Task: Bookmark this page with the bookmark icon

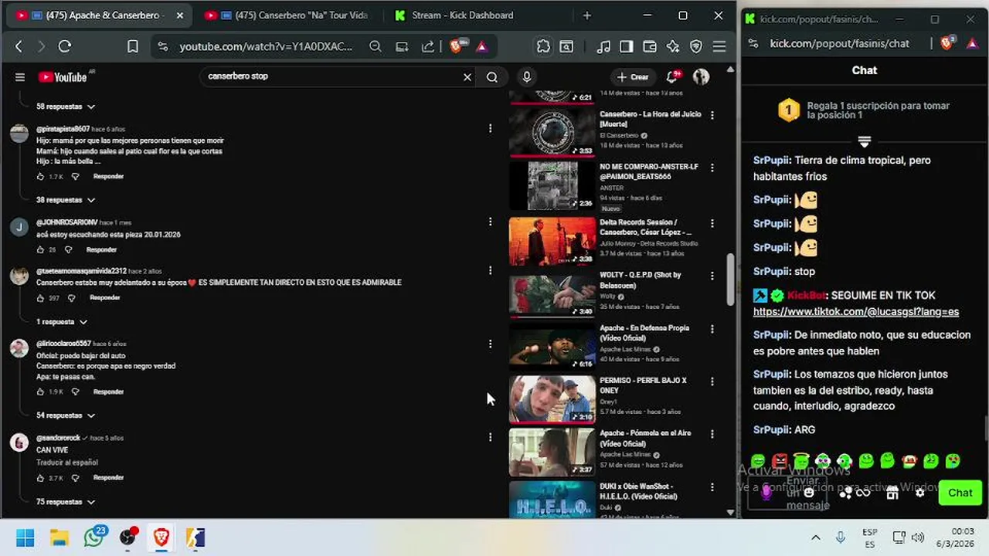Action: (x=133, y=46)
